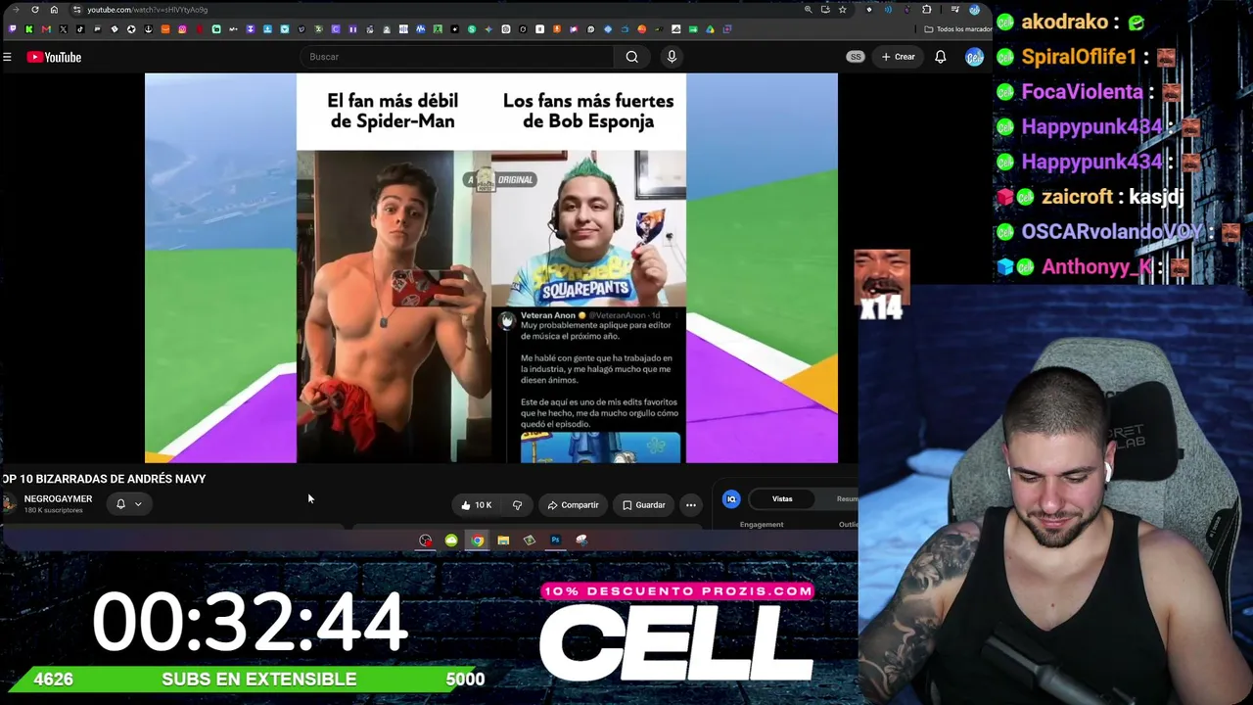The image size is (1253, 705).
Task: Open the browser zoom magnifier icon
Action: 808,10
